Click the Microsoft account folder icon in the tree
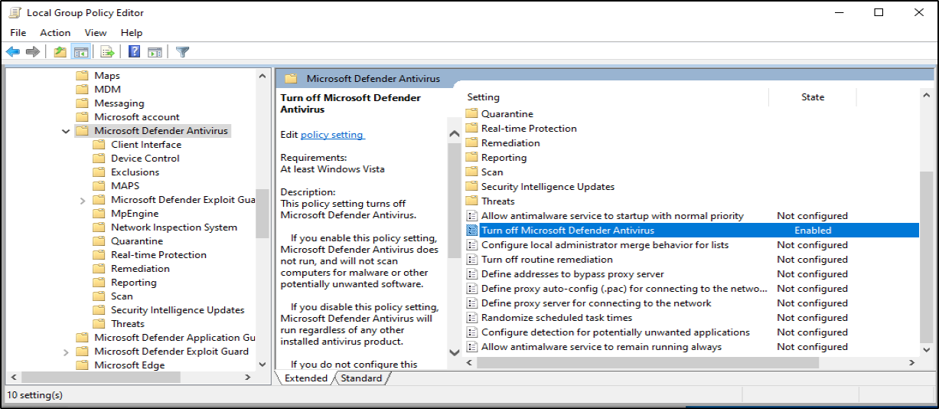Screen dimensions: 939x409 tap(83, 117)
